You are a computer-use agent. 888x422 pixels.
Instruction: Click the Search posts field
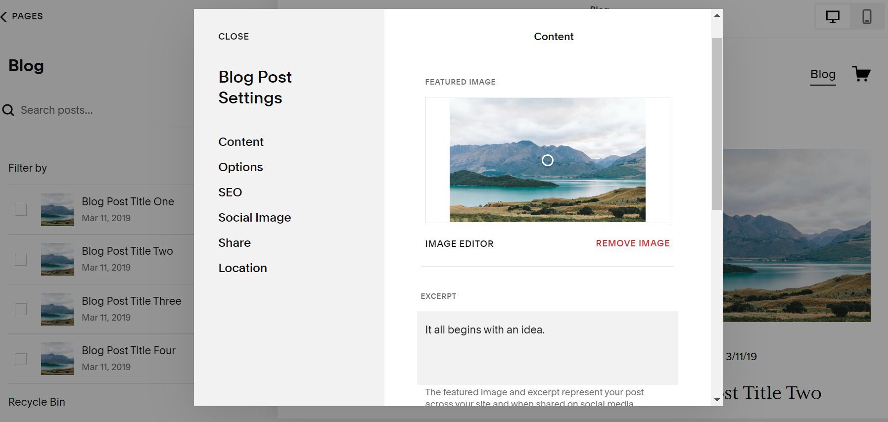coord(56,110)
